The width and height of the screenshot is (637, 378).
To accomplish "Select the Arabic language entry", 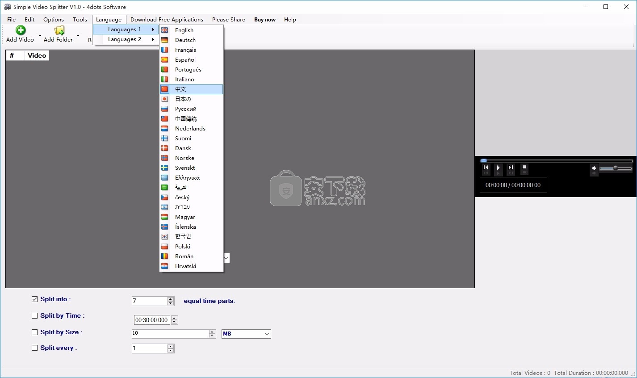I will [x=191, y=187].
